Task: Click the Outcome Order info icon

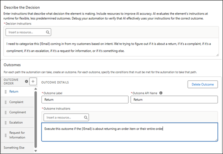Action: tap(26, 81)
